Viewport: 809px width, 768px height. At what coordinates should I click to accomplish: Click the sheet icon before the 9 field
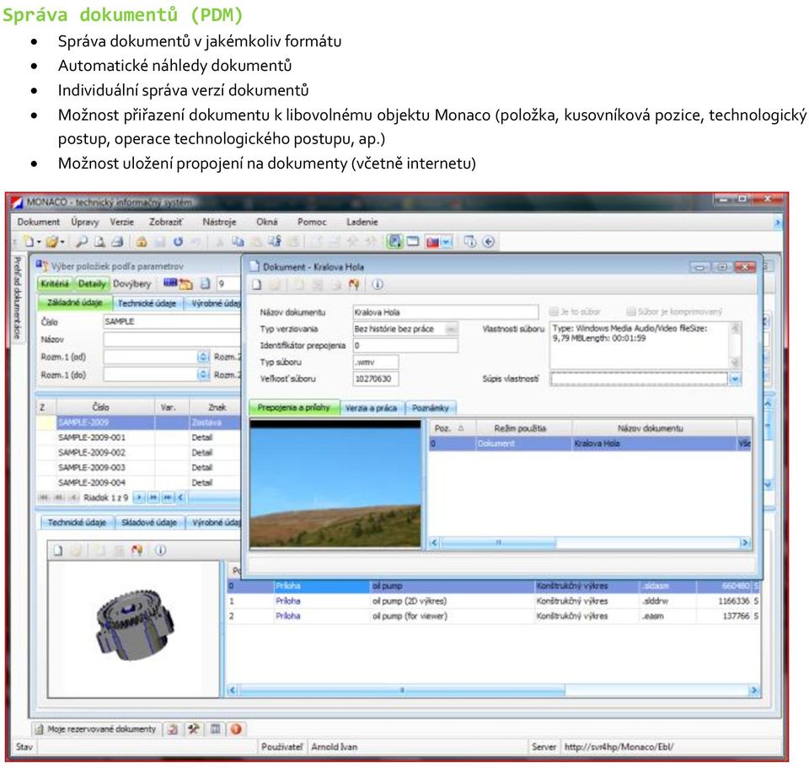(206, 283)
